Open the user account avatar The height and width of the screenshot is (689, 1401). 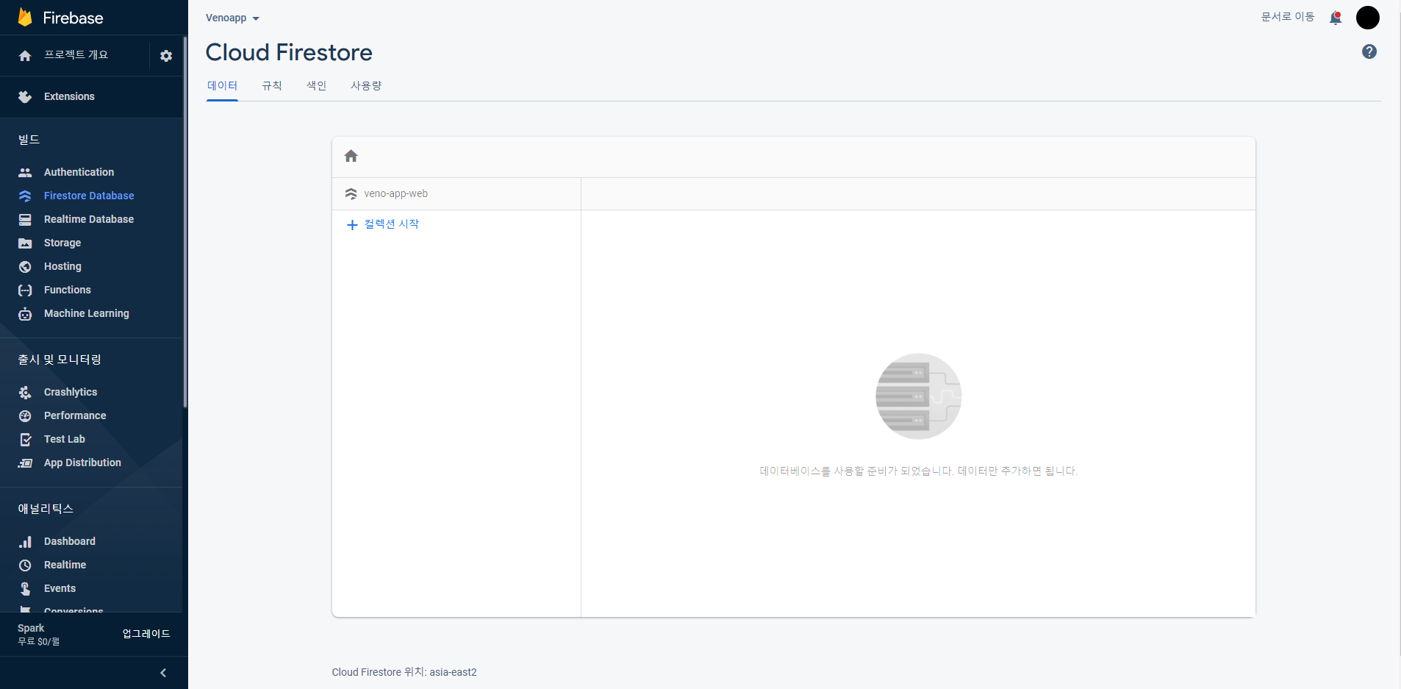1368,18
